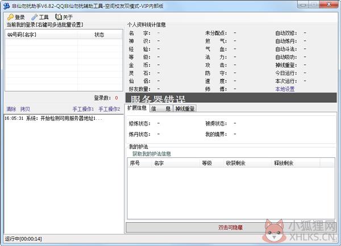The image size is (341, 246).
Task: Click the QQ号码[名字] column header
Action: [x=41, y=35]
